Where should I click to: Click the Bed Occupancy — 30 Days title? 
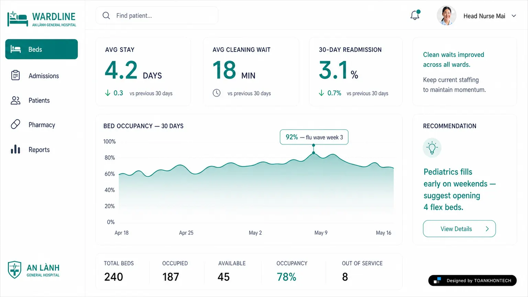(143, 126)
